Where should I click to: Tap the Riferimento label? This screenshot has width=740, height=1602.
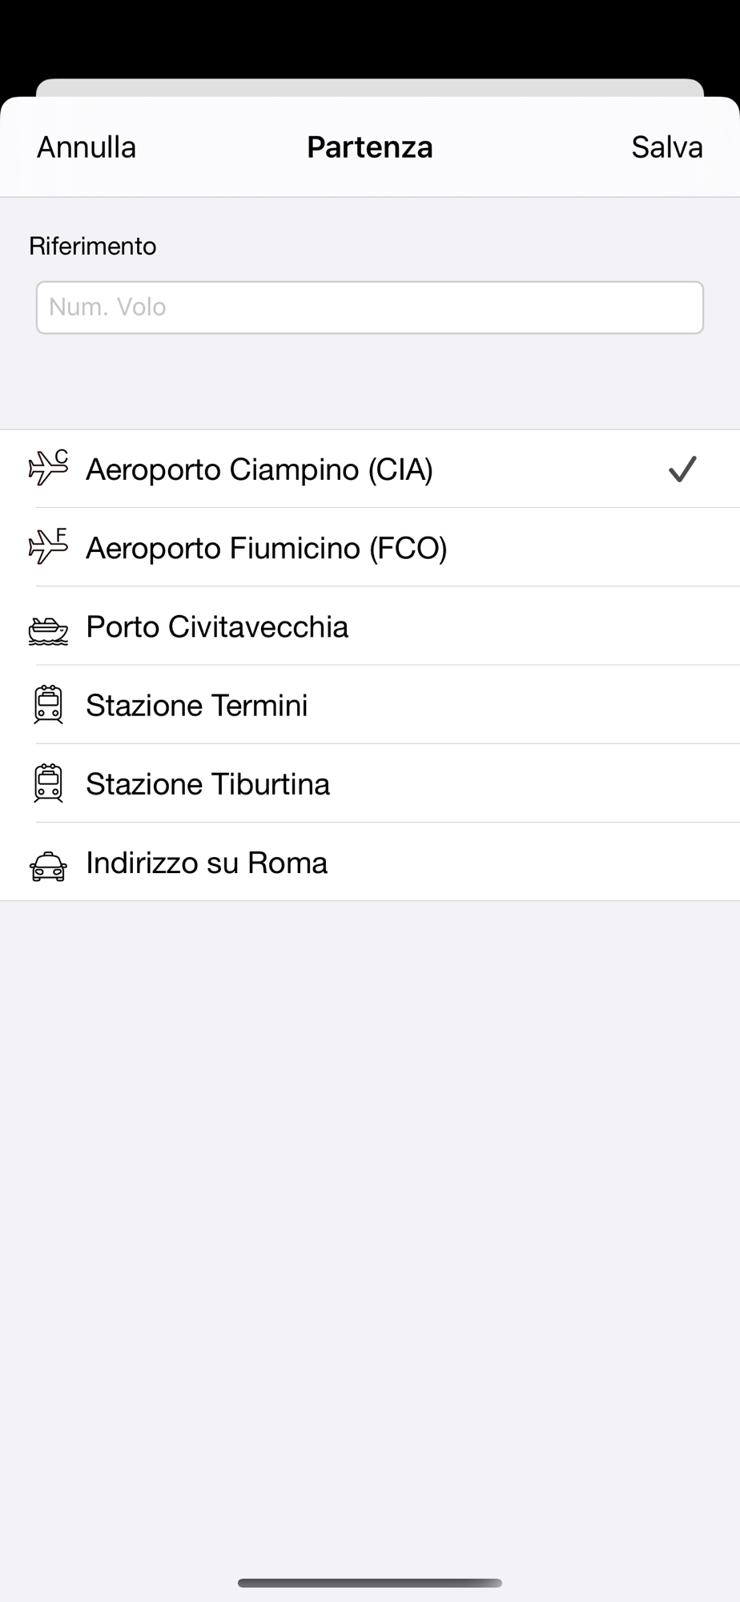93,246
